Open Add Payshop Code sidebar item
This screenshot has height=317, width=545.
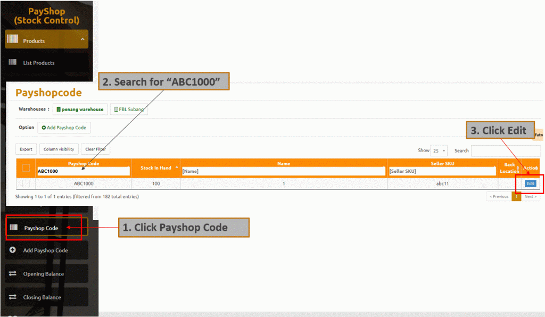pos(47,251)
